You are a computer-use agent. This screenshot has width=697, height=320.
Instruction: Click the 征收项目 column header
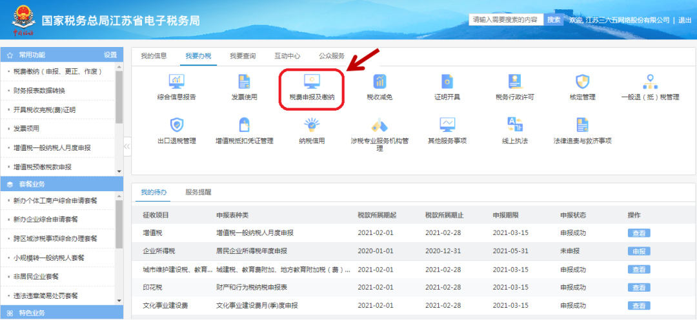point(156,215)
